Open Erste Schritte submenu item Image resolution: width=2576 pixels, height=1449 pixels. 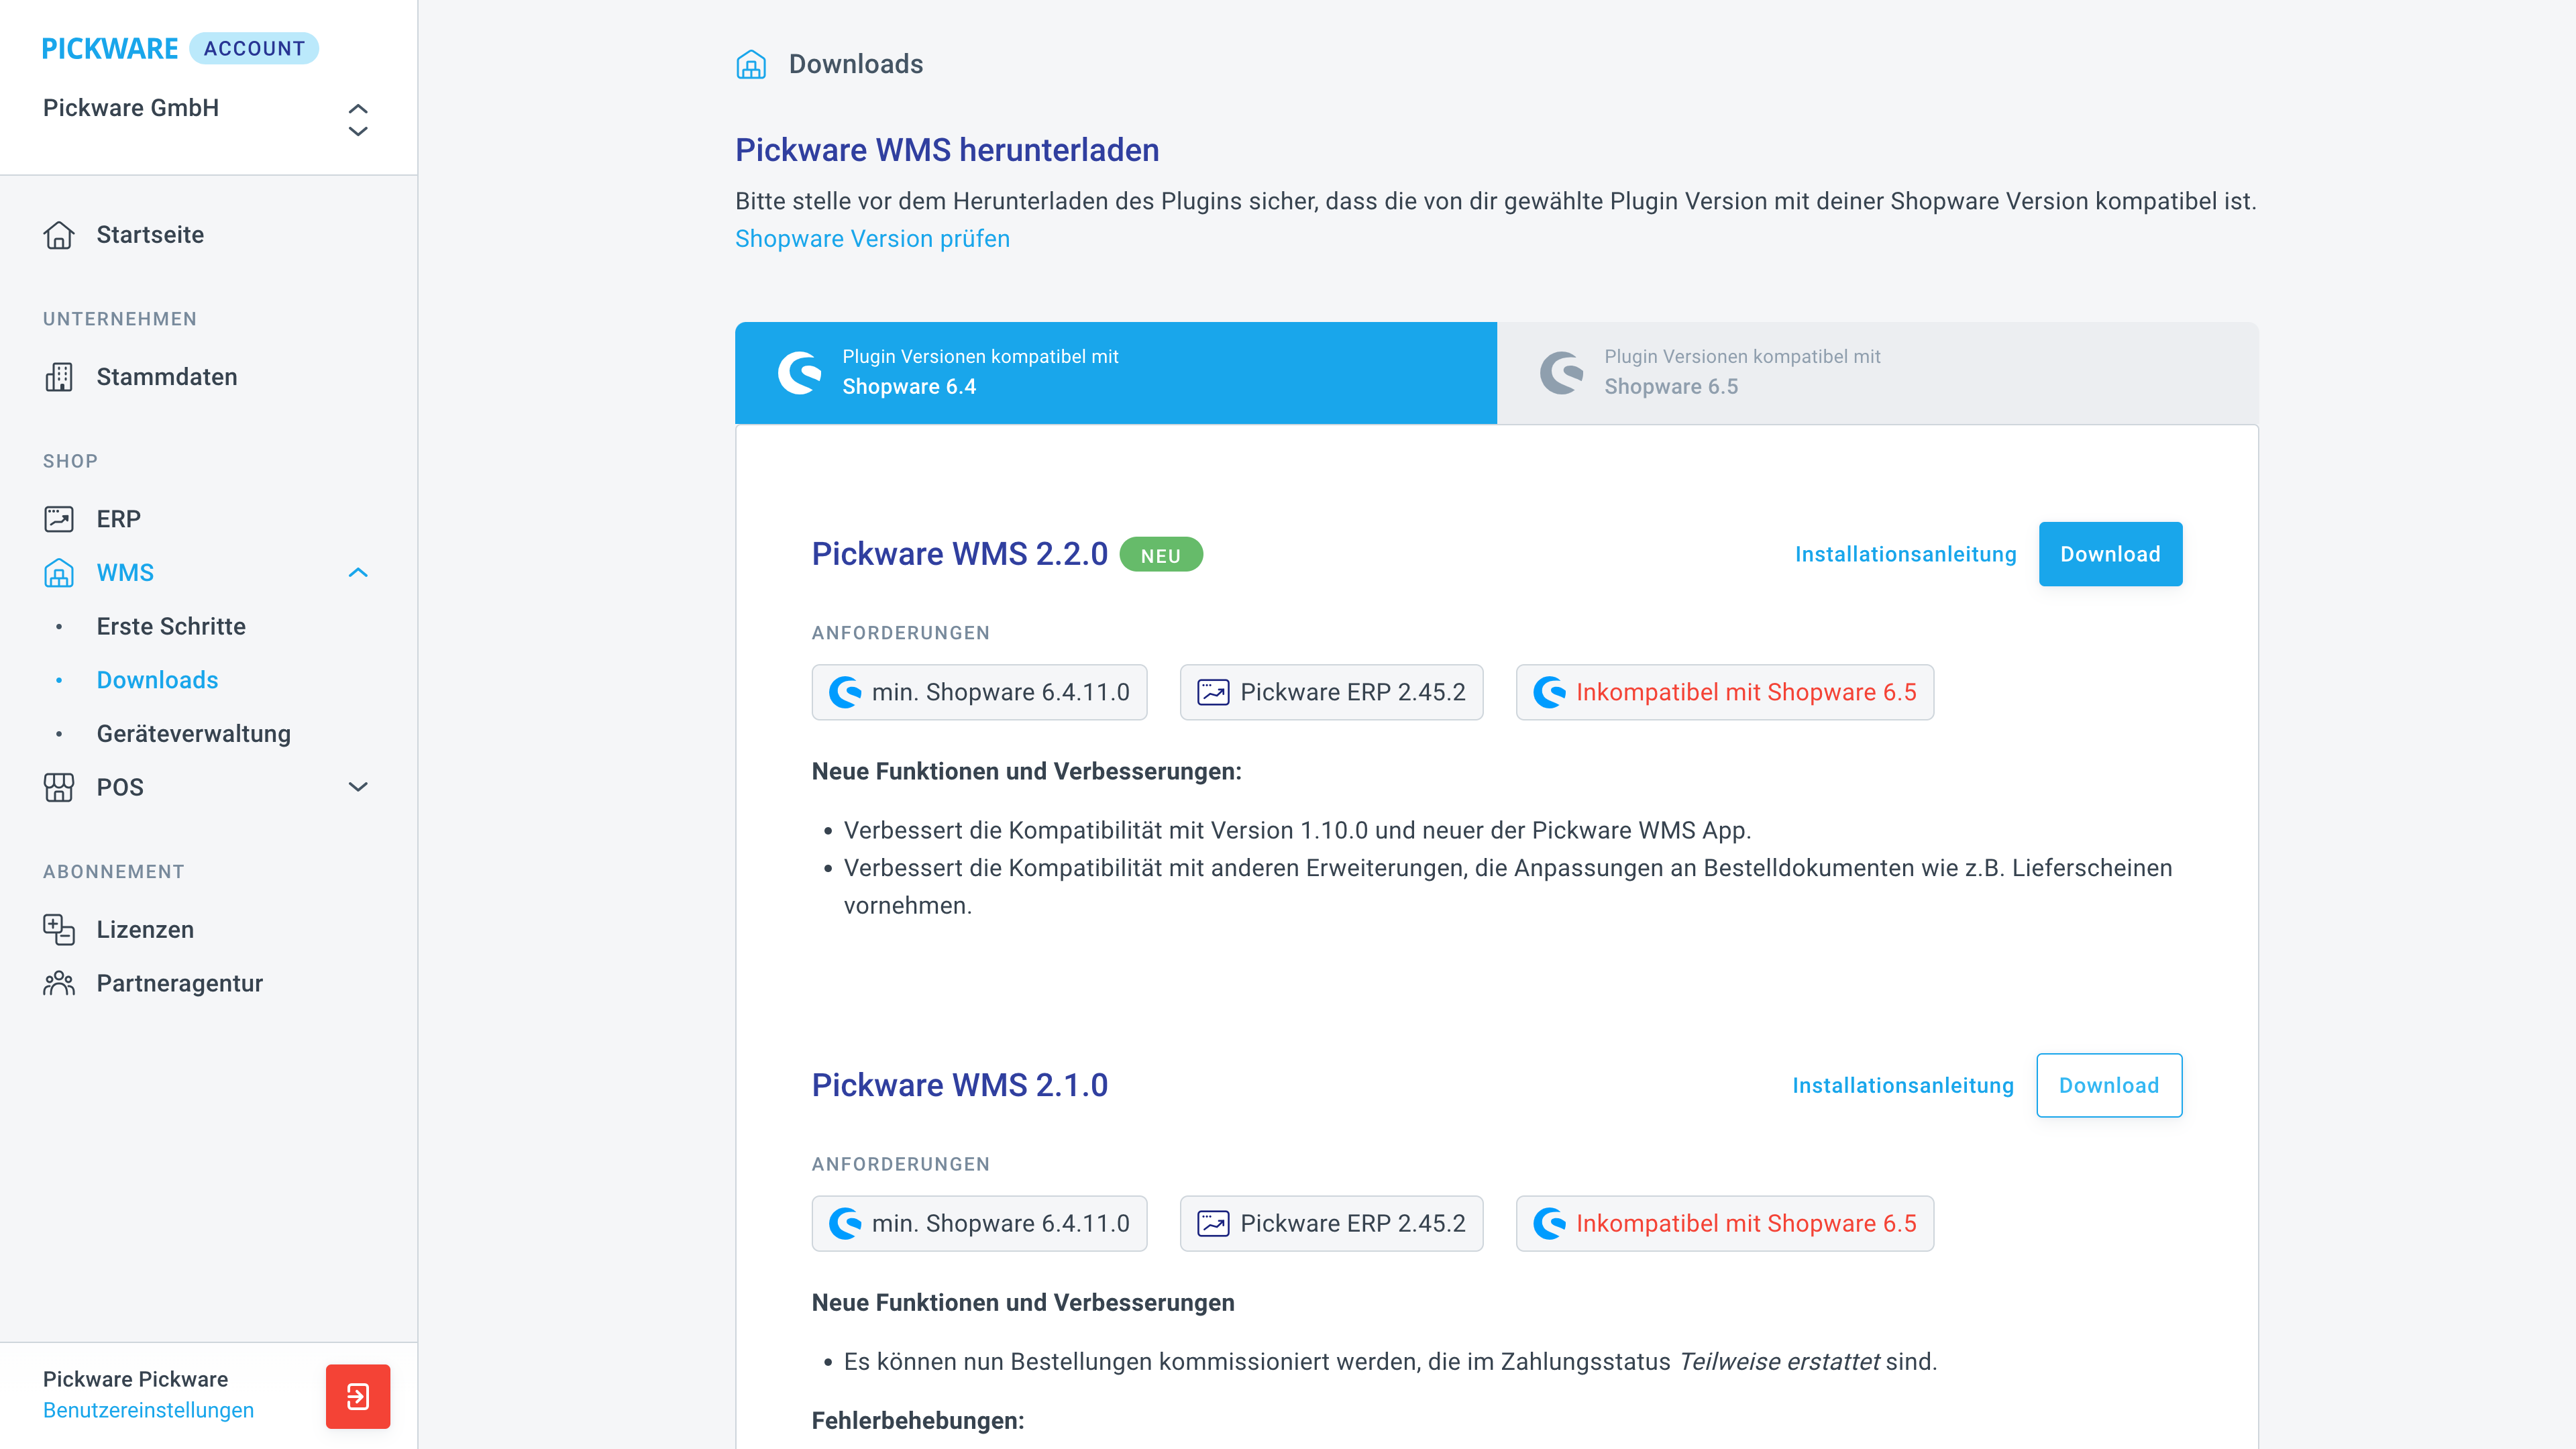[171, 626]
